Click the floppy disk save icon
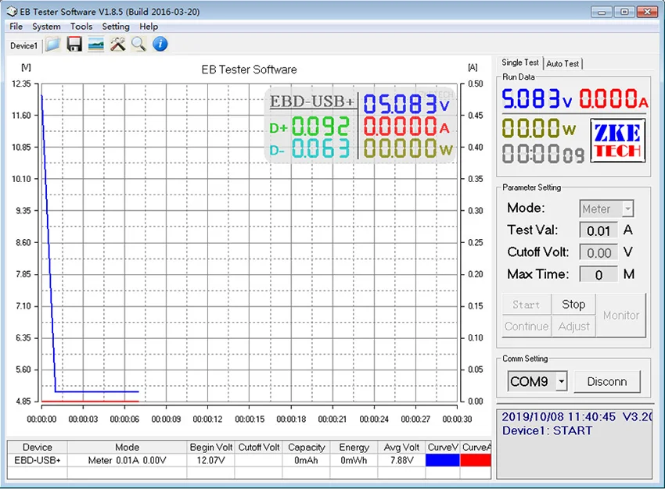The image size is (665, 489). (74, 45)
